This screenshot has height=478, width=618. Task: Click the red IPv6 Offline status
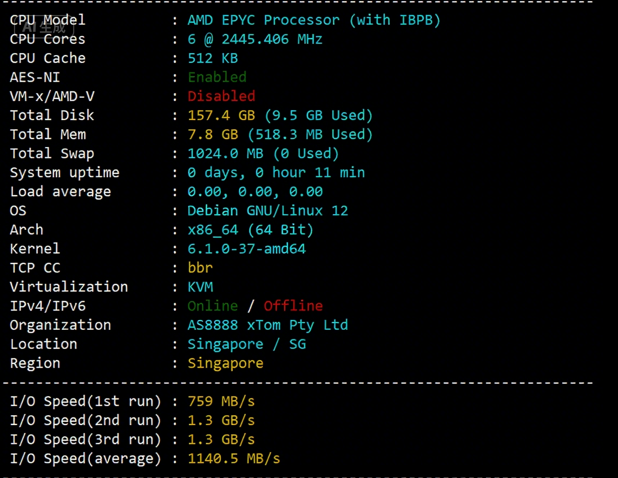coord(293,306)
